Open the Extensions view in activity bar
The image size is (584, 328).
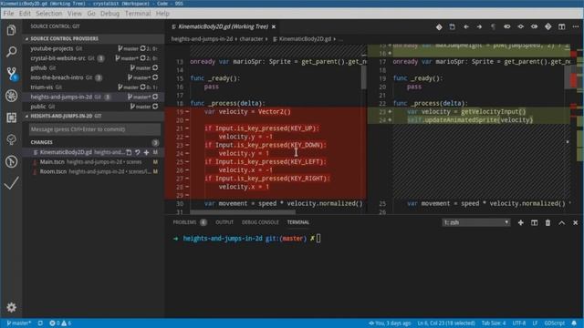coord(11,118)
